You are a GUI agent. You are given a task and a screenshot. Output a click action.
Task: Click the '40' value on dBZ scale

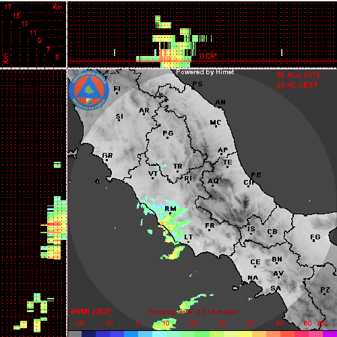tap(250, 324)
